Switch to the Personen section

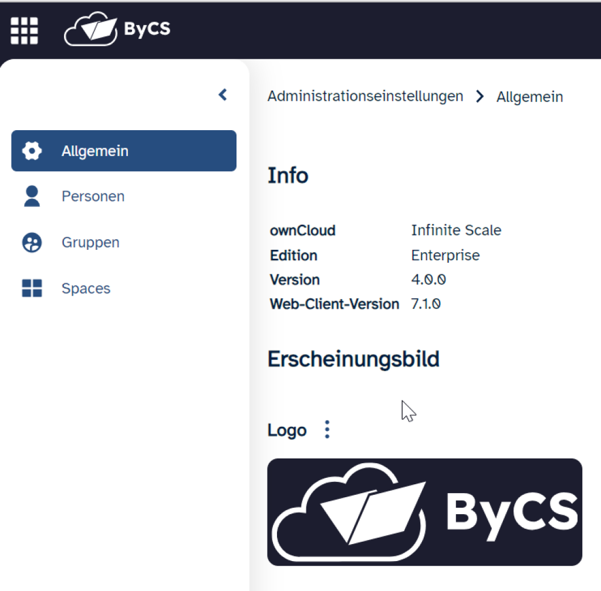coord(93,196)
